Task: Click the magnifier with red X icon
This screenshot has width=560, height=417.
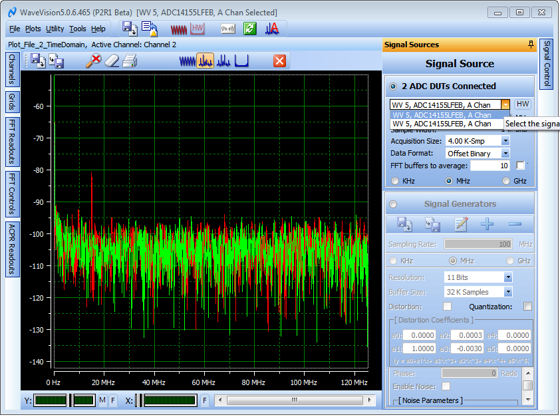Action: (93, 61)
